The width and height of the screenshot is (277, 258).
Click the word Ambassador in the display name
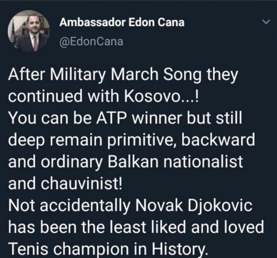tap(92, 23)
